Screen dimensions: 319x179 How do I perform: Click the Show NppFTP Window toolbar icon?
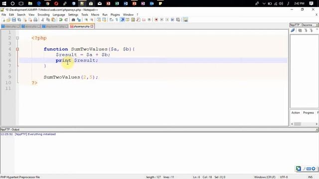tap(185, 20)
